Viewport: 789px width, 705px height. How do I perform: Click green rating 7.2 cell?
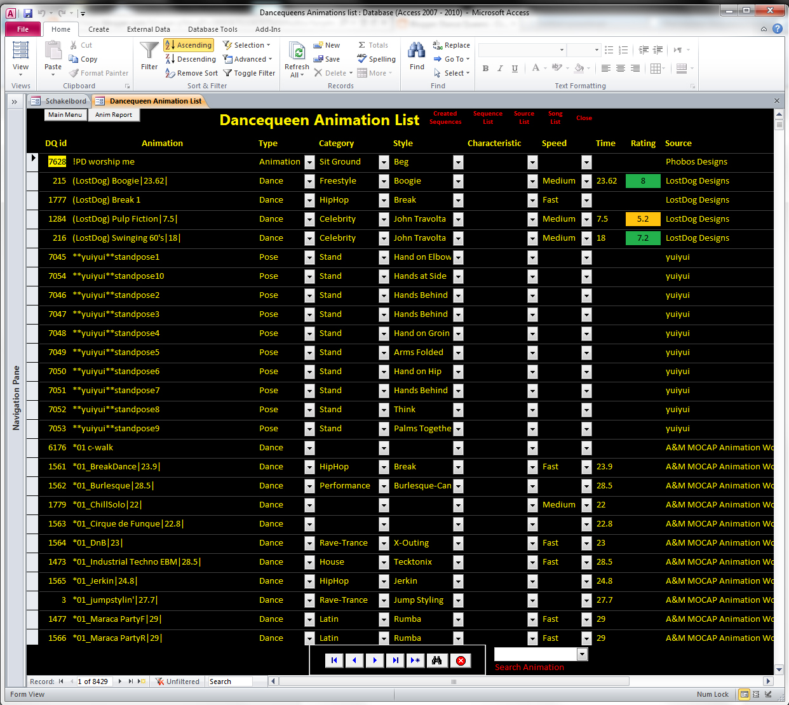(x=643, y=238)
